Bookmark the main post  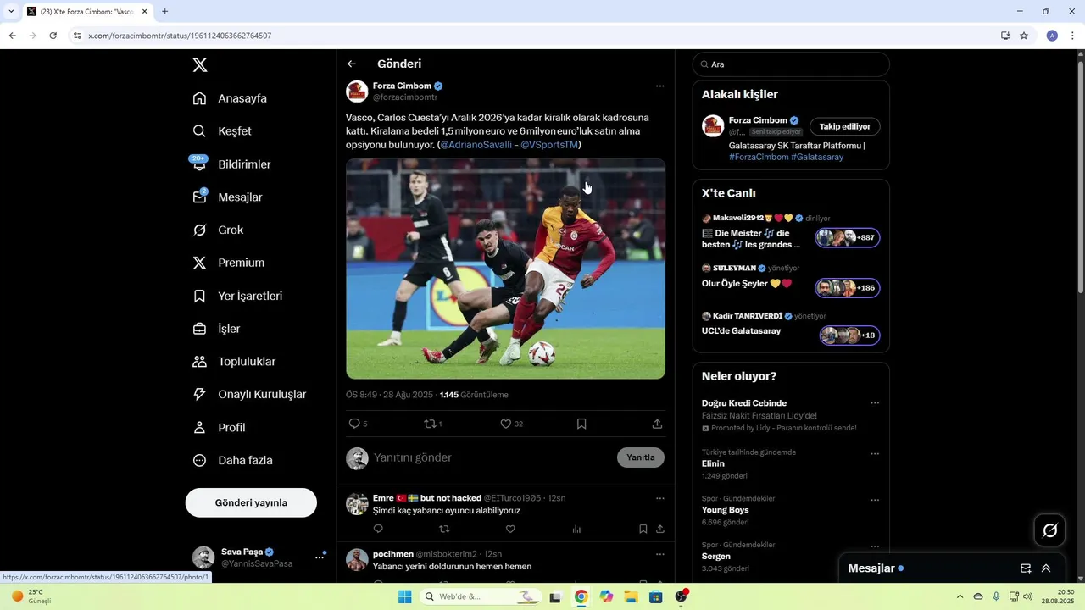(x=581, y=424)
